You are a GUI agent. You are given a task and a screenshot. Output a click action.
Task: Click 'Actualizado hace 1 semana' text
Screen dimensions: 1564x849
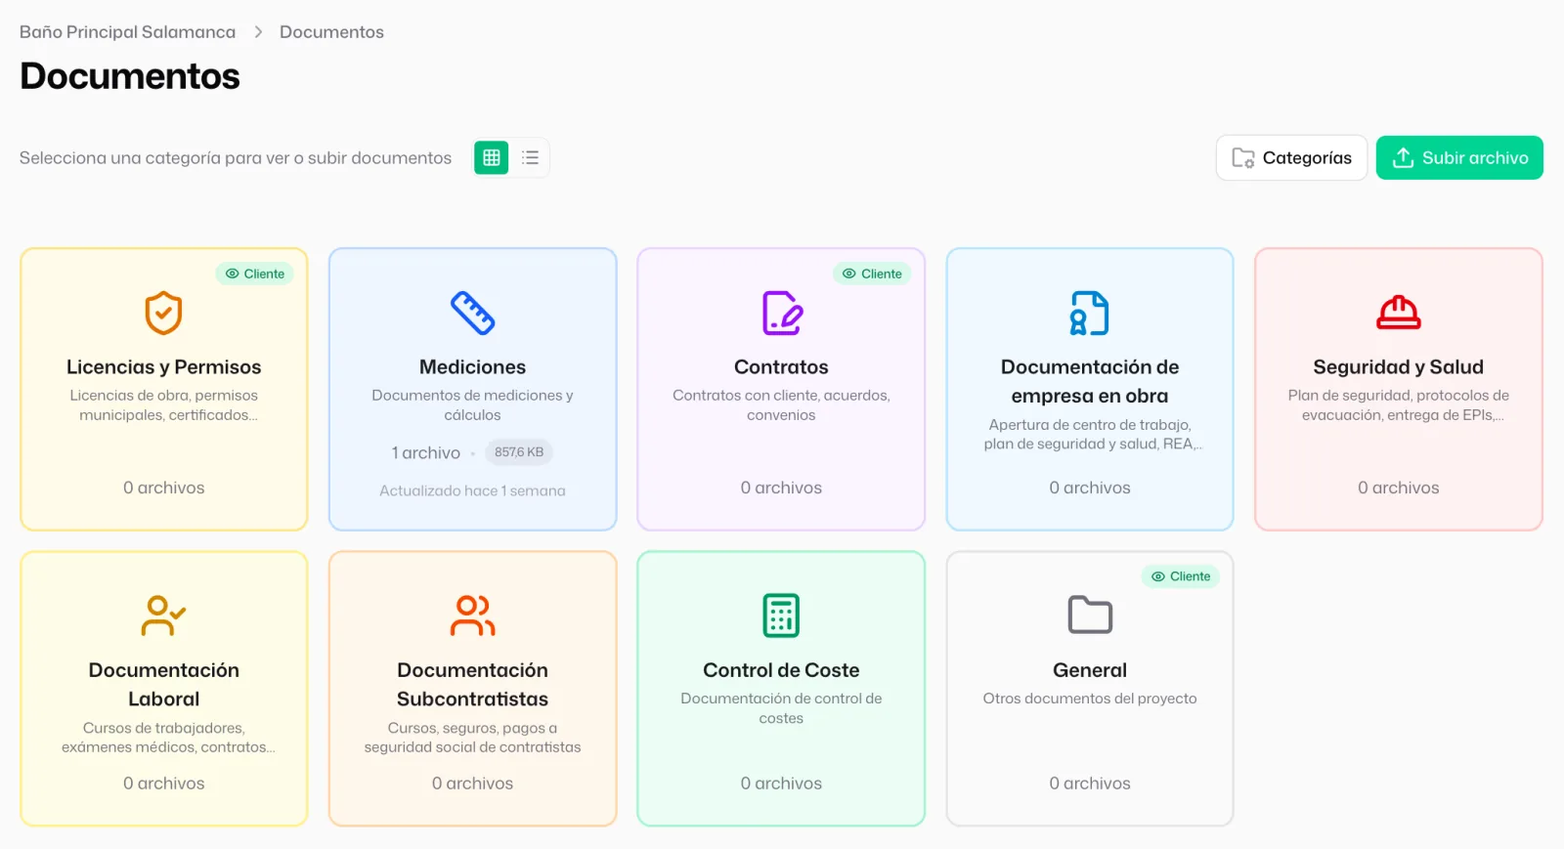(x=472, y=490)
